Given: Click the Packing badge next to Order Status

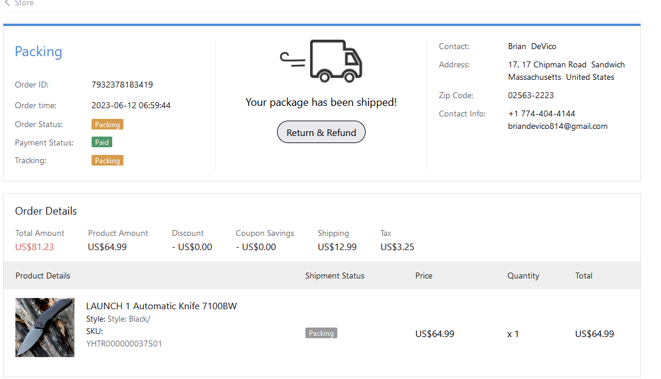Looking at the screenshot, I should pyautogui.click(x=108, y=125).
